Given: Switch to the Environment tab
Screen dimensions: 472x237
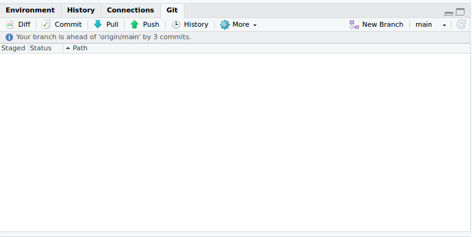Looking at the screenshot, I should 30,10.
